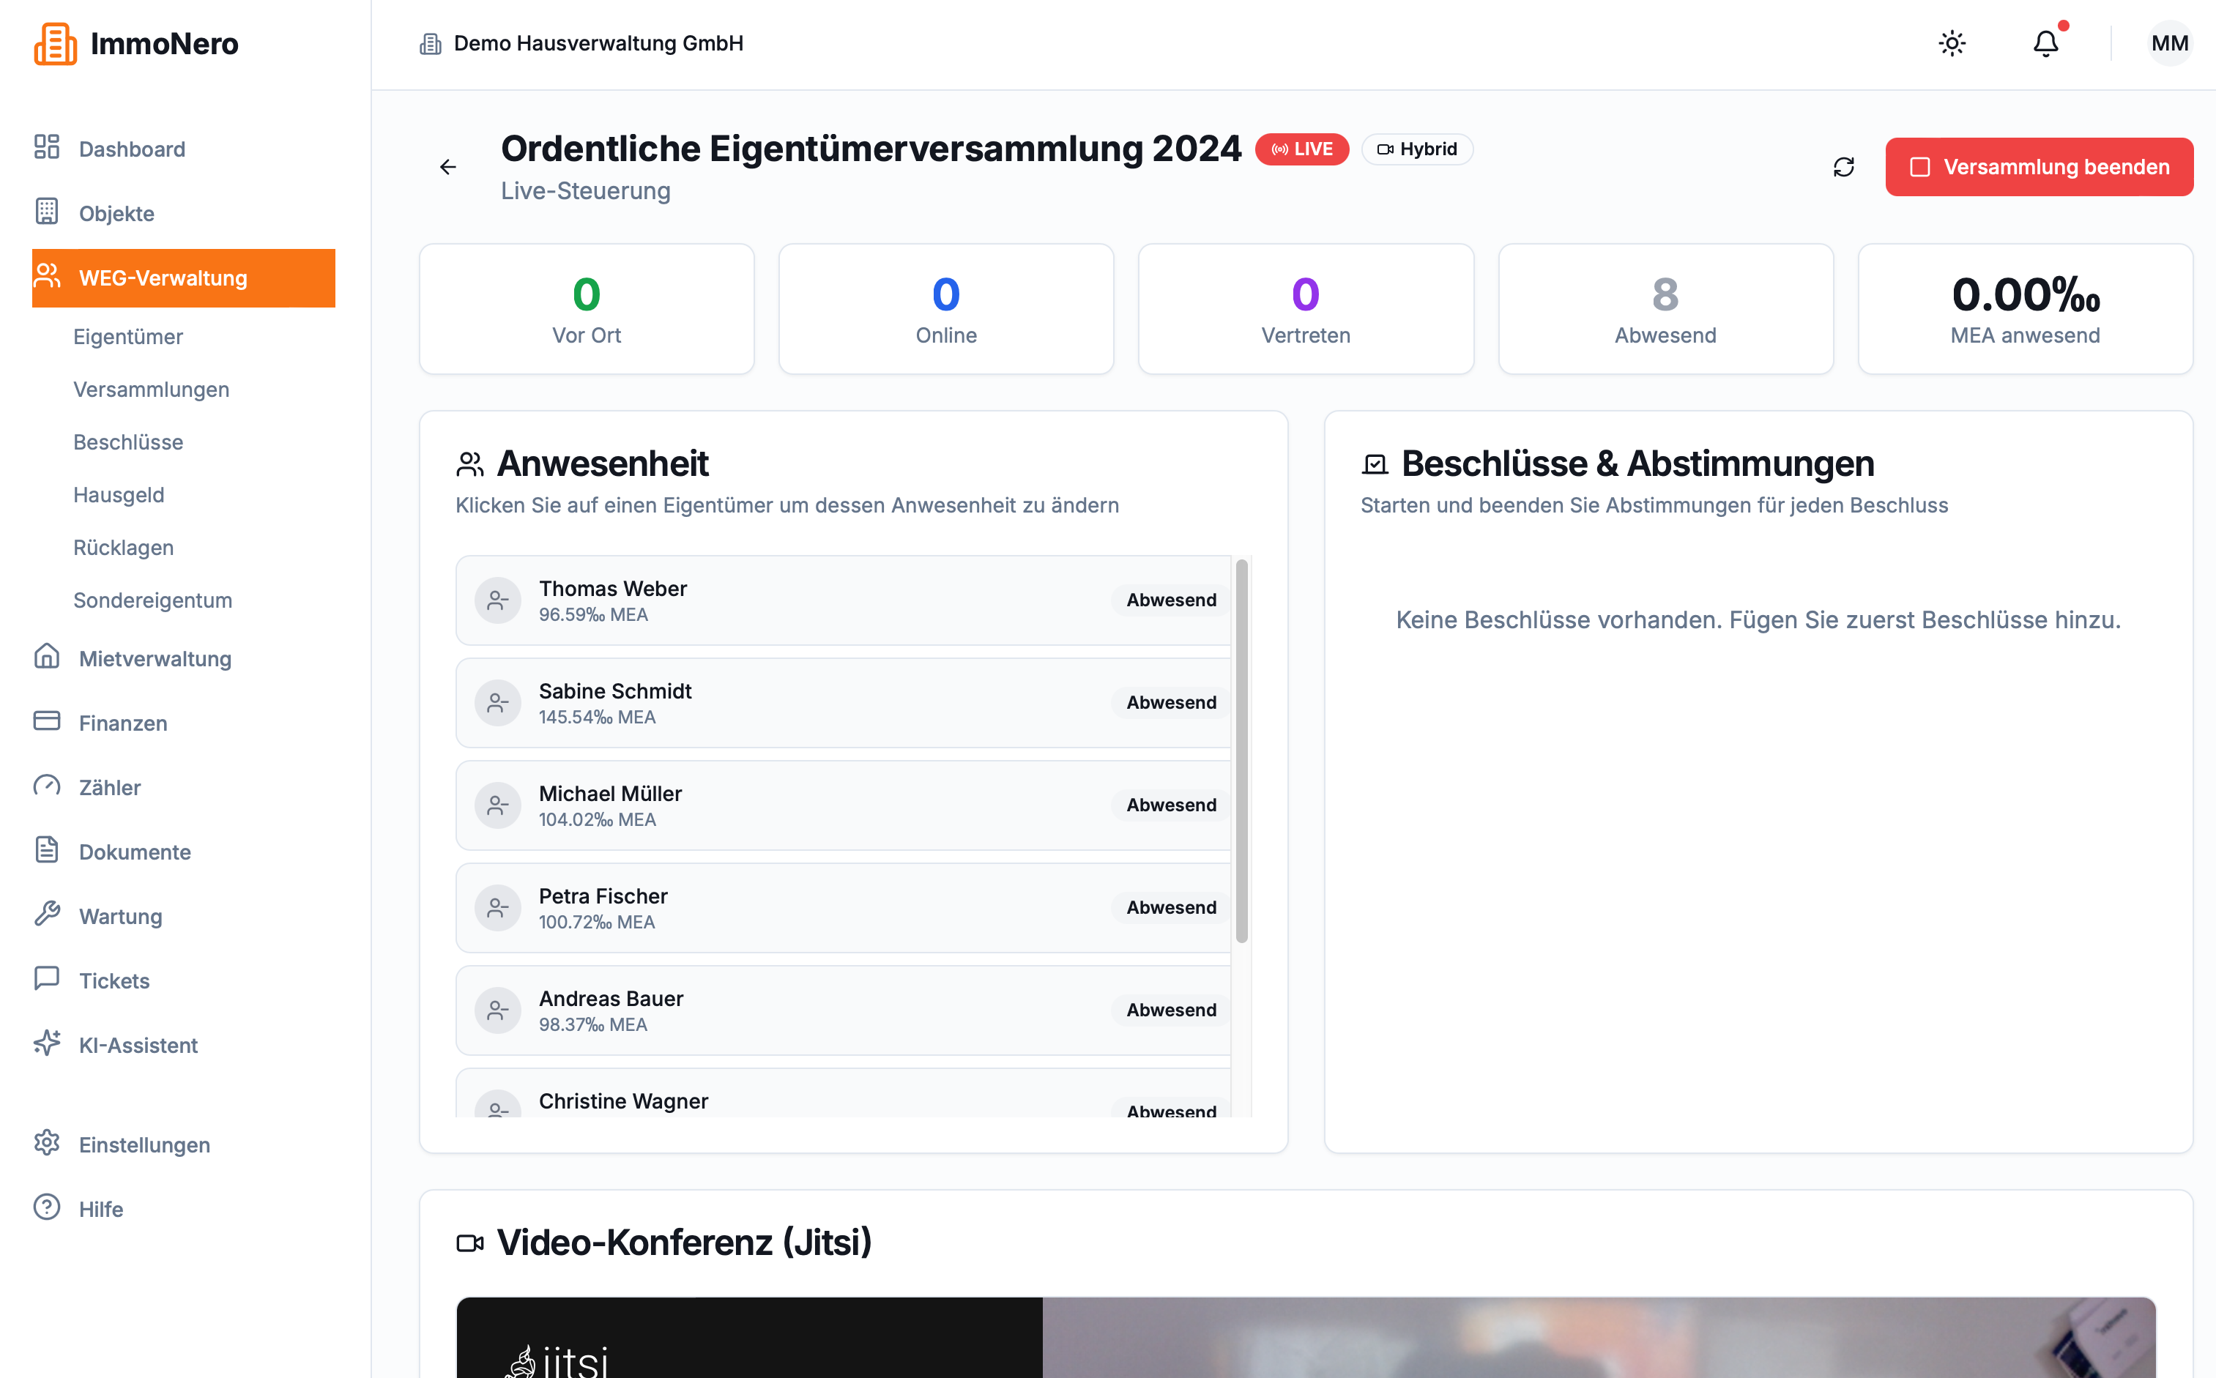Click the Beschlüsse heading vote icon

1375,465
